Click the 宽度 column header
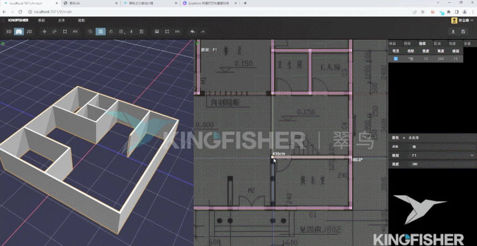477x246 pixels. (425, 51)
